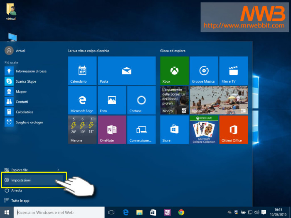Open the Connessione tile
Viewport: 291px width, 218px height.
(x=141, y=130)
